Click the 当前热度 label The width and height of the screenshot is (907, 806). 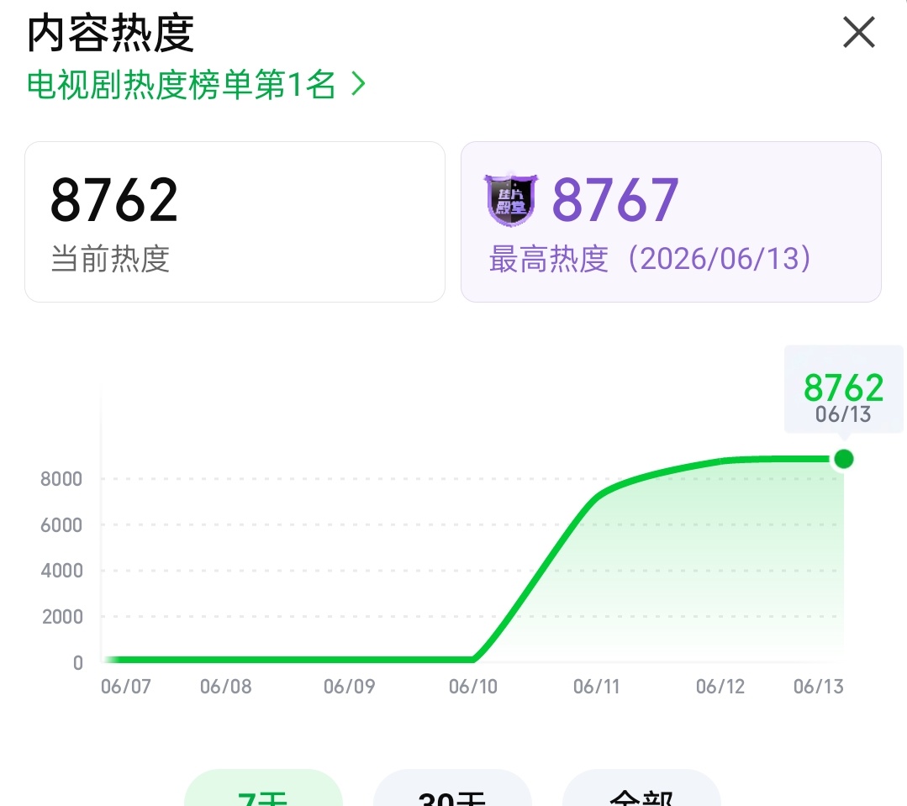point(110,259)
